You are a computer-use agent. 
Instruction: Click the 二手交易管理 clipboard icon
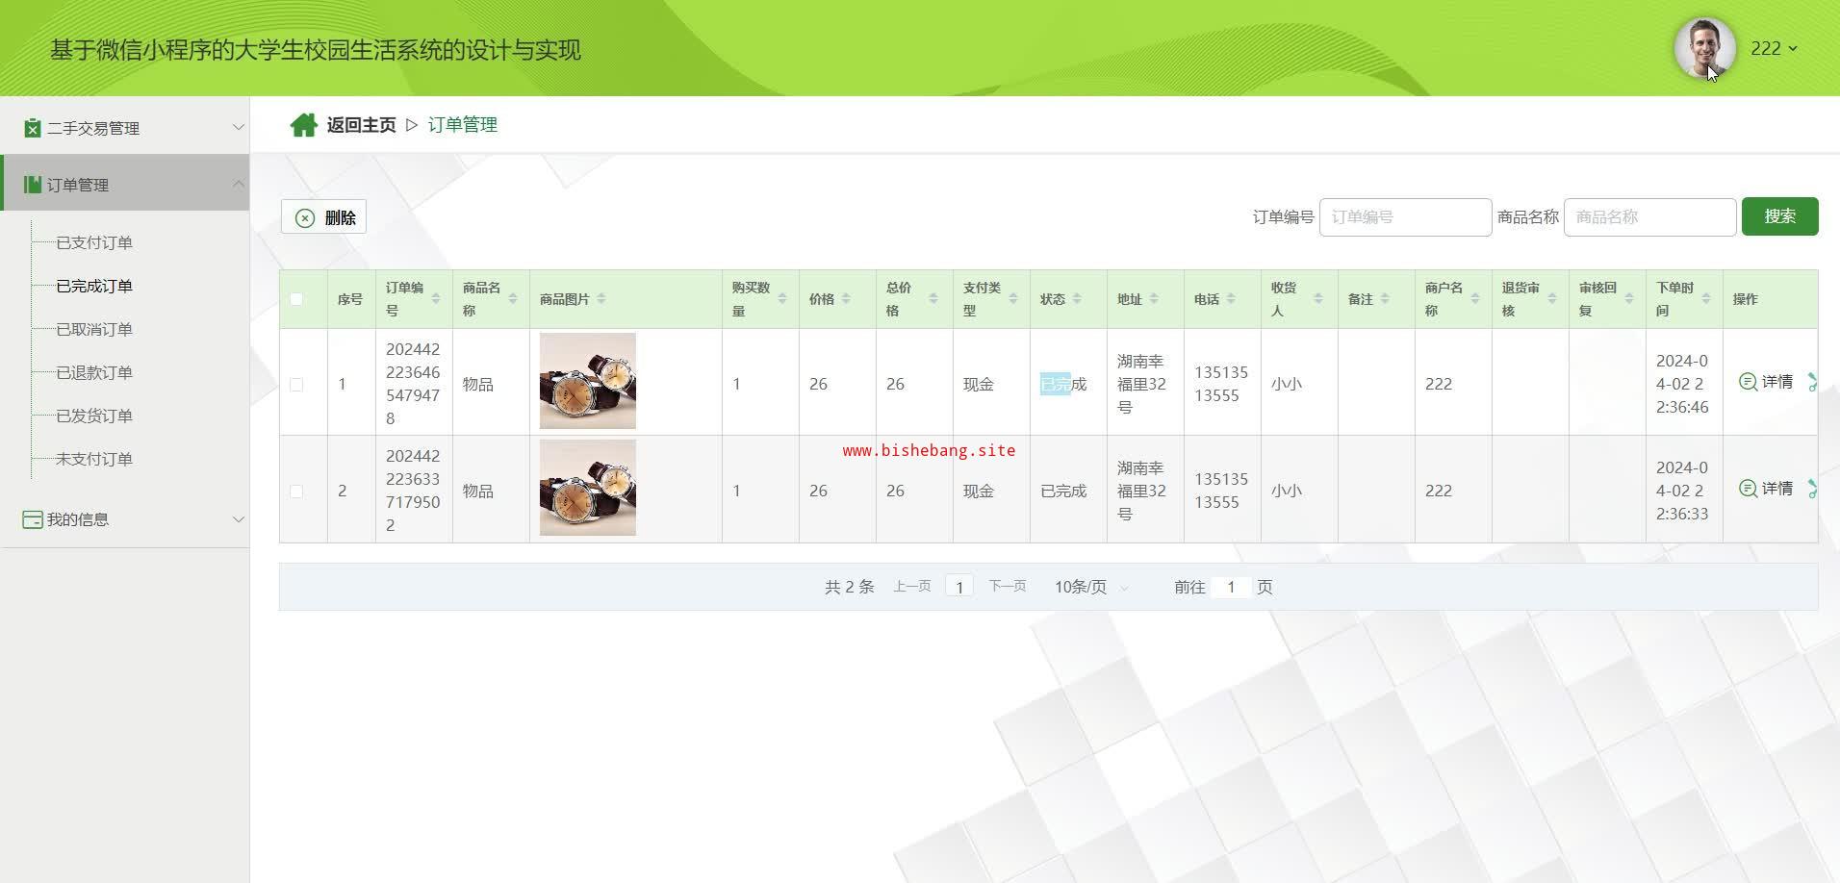point(33,128)
